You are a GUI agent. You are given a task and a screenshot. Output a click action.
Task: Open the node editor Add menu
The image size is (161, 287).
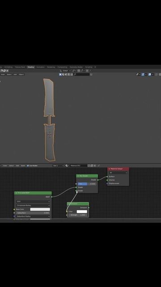click(17, 165)
